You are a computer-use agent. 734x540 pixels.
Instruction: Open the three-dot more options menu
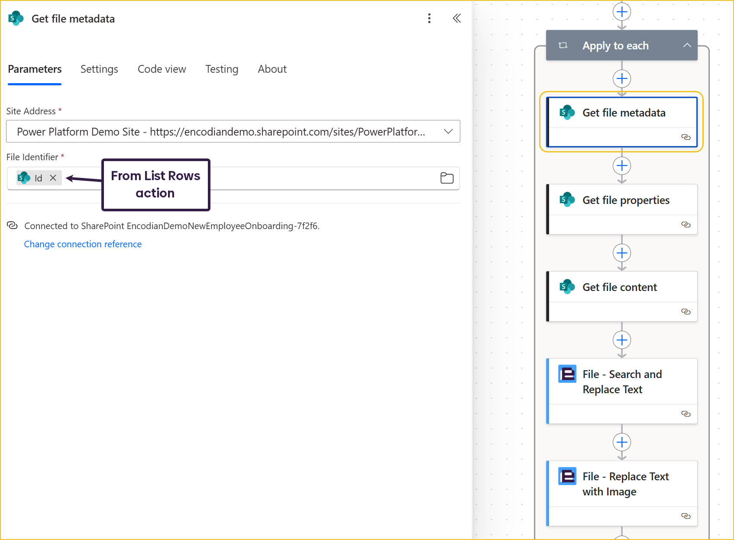click(x=429, y=18)
